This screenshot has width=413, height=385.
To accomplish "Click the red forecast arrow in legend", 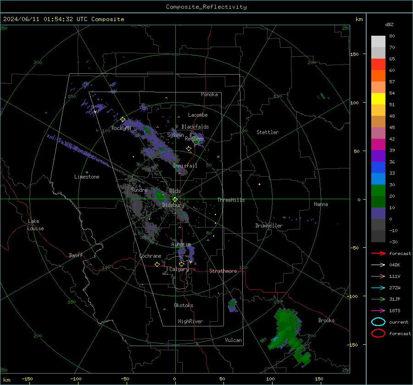I will click(378, 253).
